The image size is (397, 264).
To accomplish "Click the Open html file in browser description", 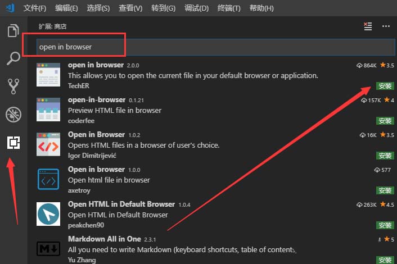I will [x=109, y=180].
